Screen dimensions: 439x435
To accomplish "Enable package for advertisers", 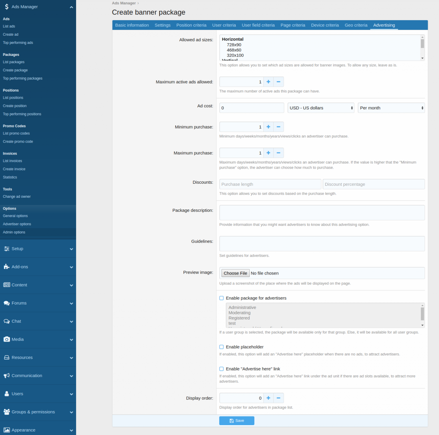I will tap(221, 298).
